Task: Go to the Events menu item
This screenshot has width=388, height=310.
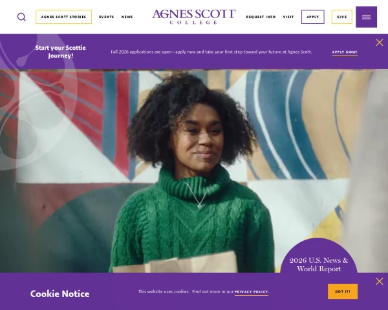Action: (x=107, y=17)
